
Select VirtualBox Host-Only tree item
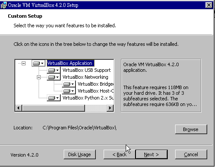pos(96,91)
